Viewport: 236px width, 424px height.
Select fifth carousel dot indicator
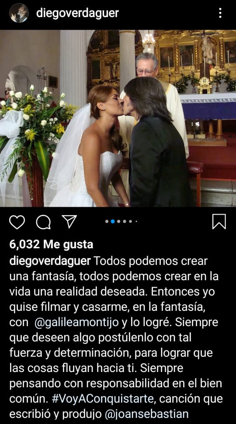click(x=131, y=222)
